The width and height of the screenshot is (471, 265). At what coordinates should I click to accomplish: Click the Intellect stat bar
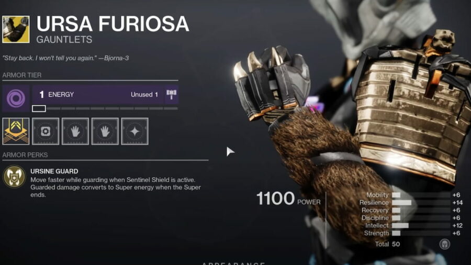tap(421, 225)
